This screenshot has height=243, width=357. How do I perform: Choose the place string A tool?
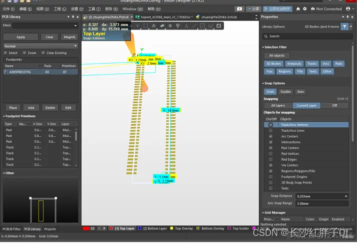pyautogui.click(x=186, y=26)
